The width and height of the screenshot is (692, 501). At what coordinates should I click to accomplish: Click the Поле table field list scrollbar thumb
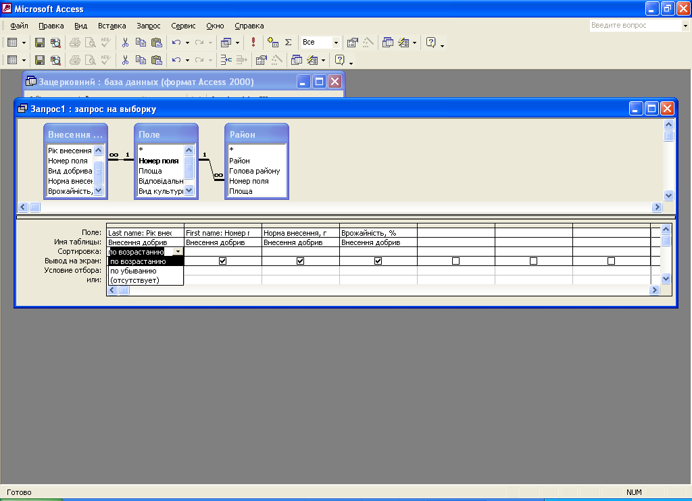pyautogui.click(x=189, y=167)
